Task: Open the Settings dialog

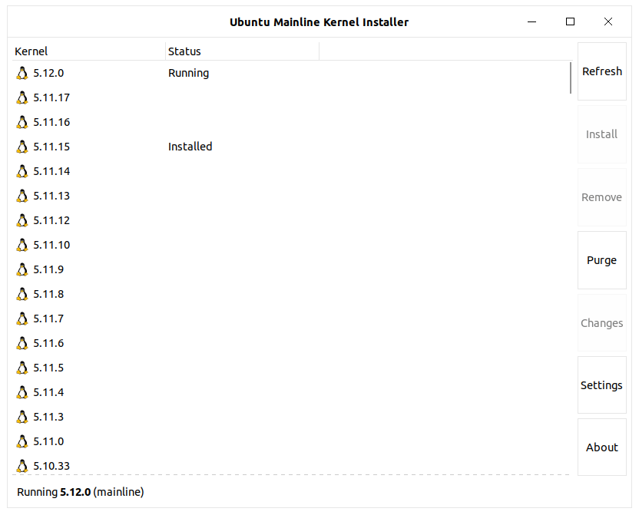Action: (602, 385)
